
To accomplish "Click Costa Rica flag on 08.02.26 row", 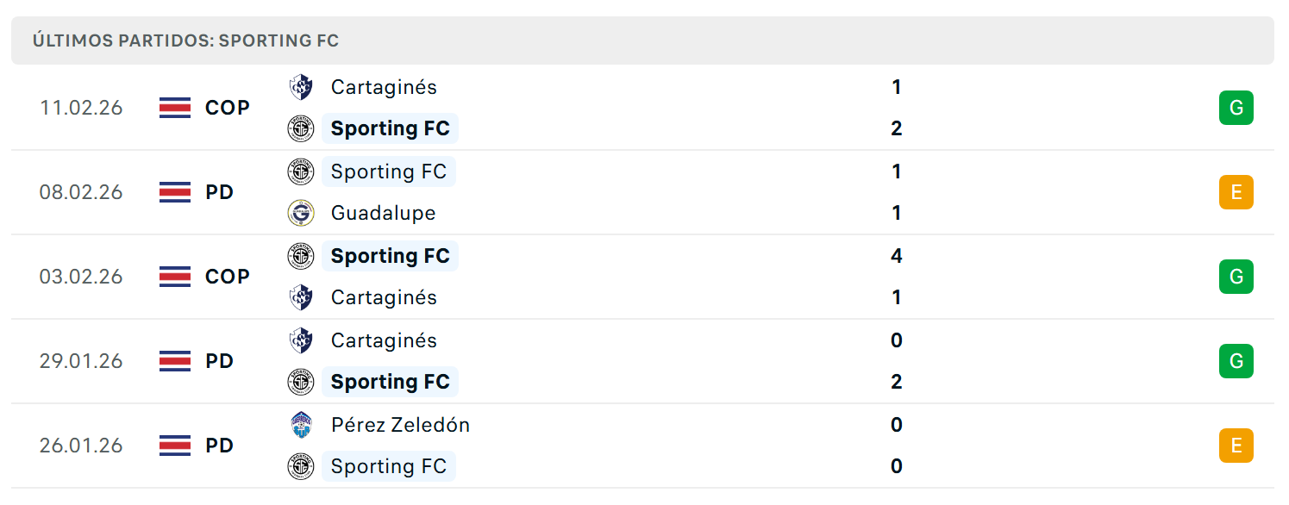I will 175,192.
